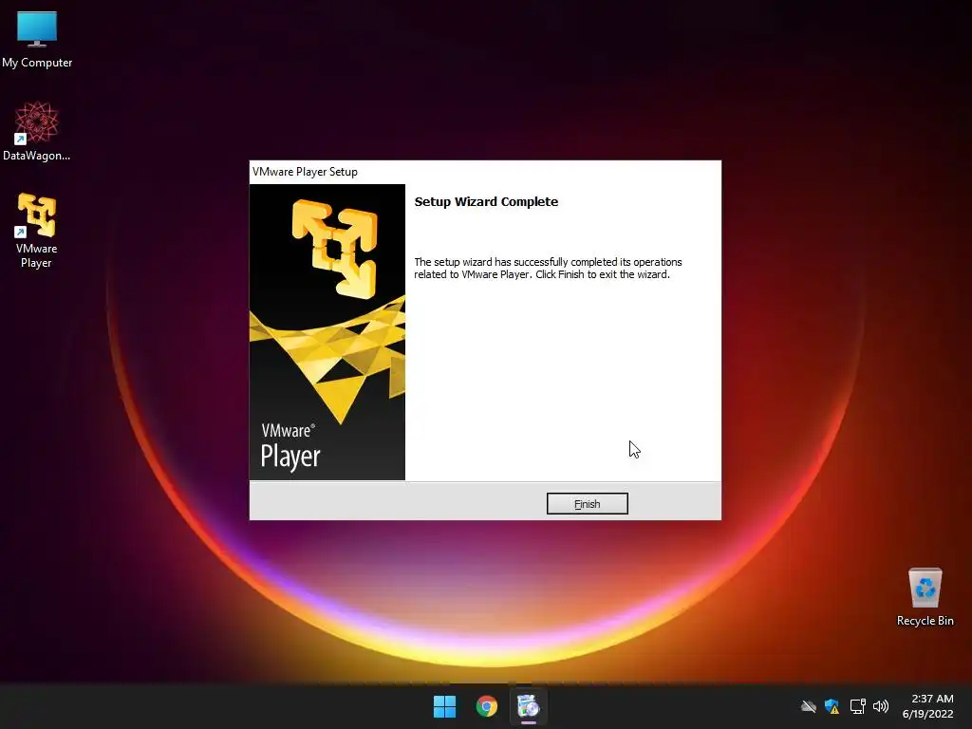Select the DataWagon desktop shortcut
Image resolution: width=972 pixels, height=729 pixels.
click(37, 131)
